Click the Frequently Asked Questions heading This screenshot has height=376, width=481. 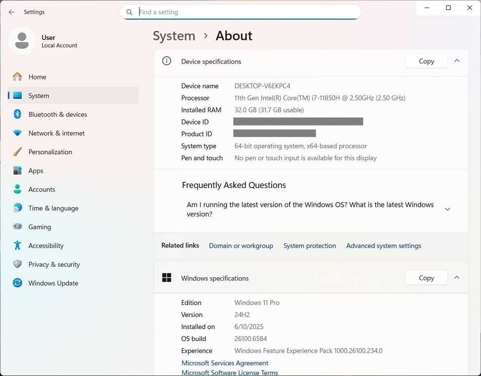pos(234,185)
